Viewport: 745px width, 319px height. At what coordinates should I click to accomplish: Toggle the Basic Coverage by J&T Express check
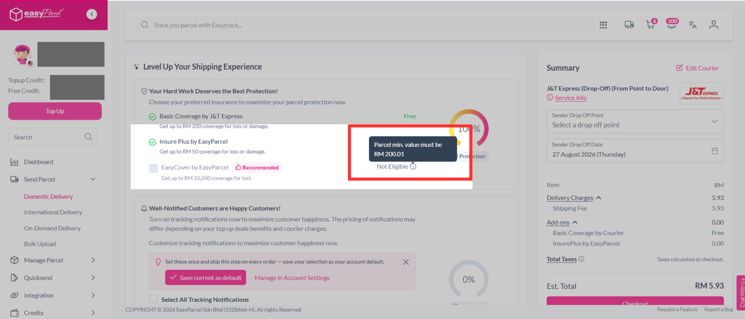click(152, 116)
